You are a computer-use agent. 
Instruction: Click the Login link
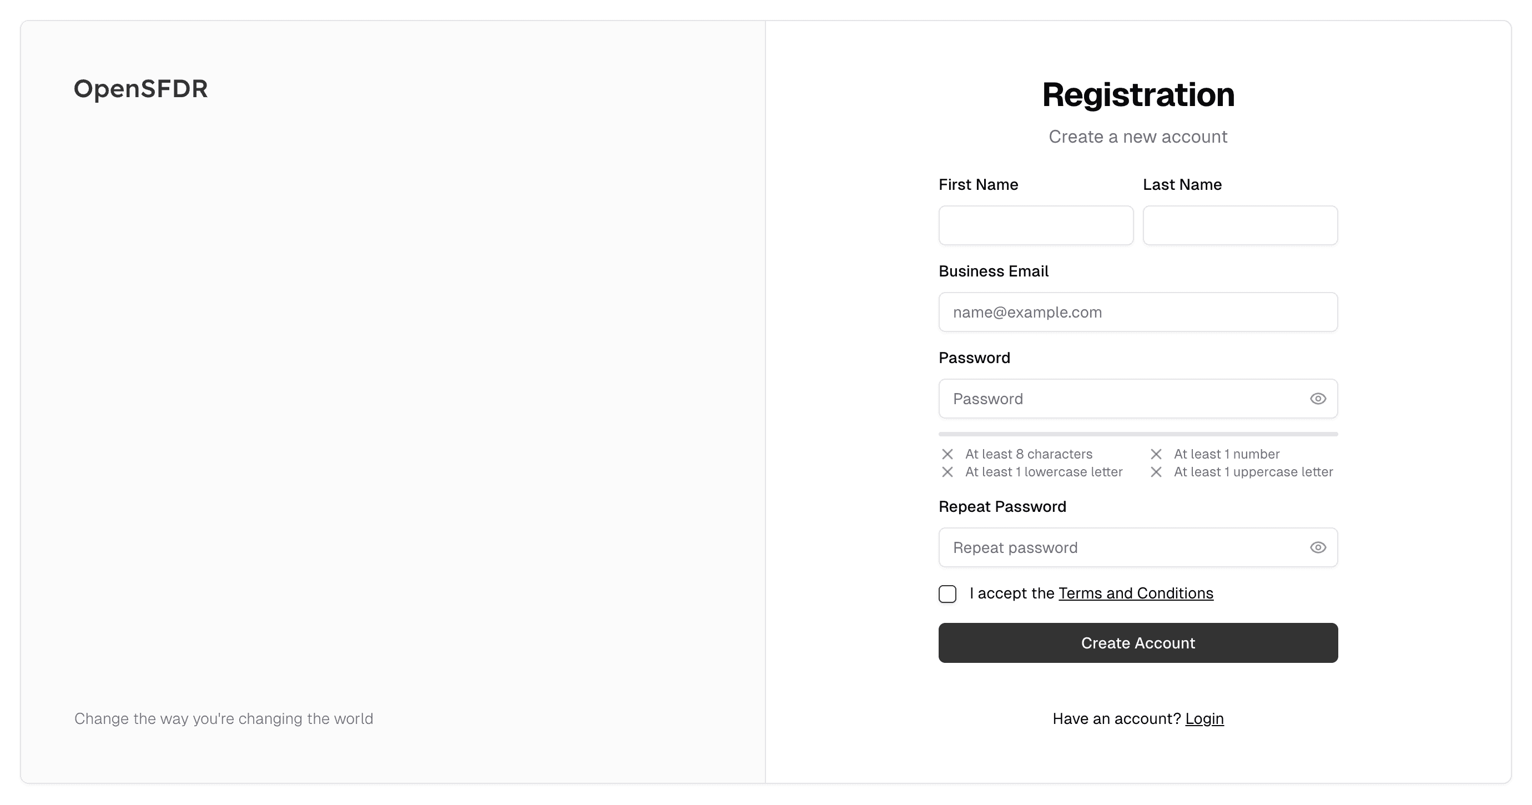click(x=1204, y=719)
